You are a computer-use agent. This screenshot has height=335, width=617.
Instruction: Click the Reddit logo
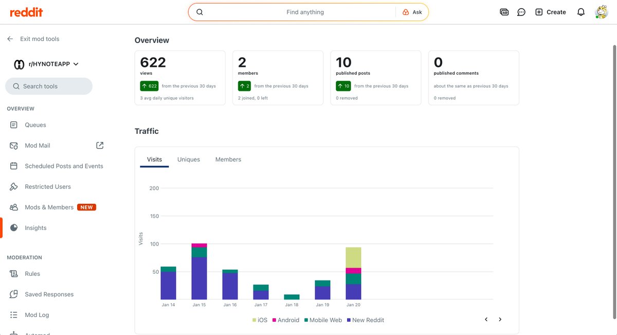pos(26,12)
